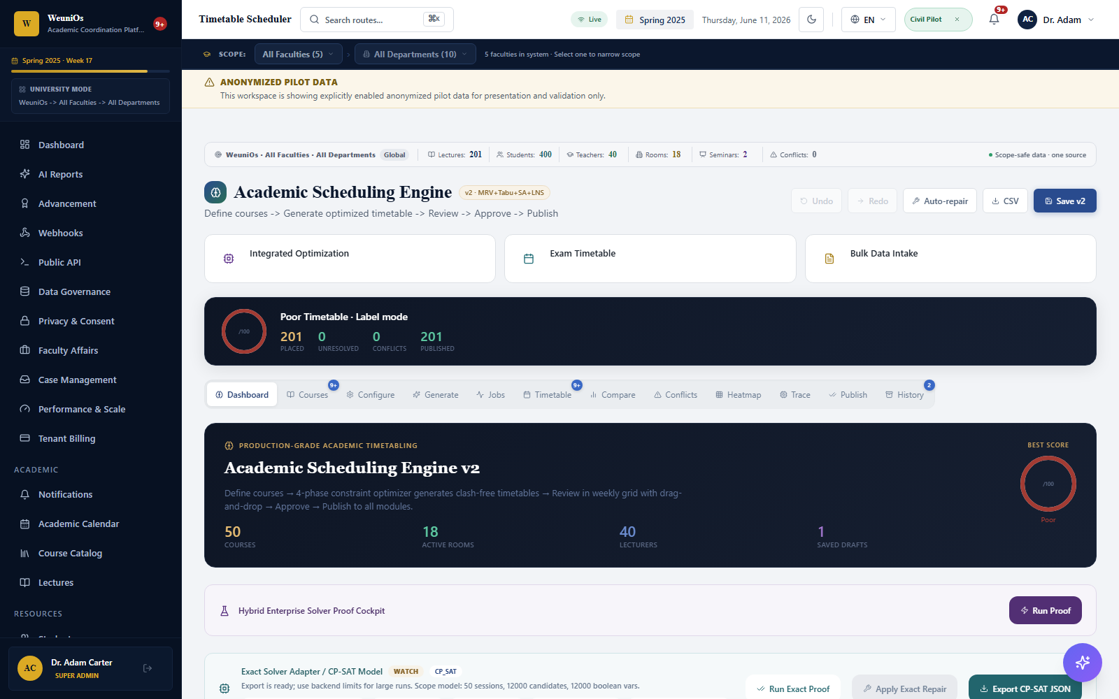Open Dashboard in the left sidebar

pos(91,145)
